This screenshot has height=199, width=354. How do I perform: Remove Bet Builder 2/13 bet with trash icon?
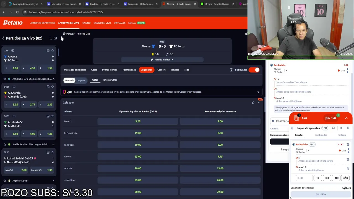348,145
